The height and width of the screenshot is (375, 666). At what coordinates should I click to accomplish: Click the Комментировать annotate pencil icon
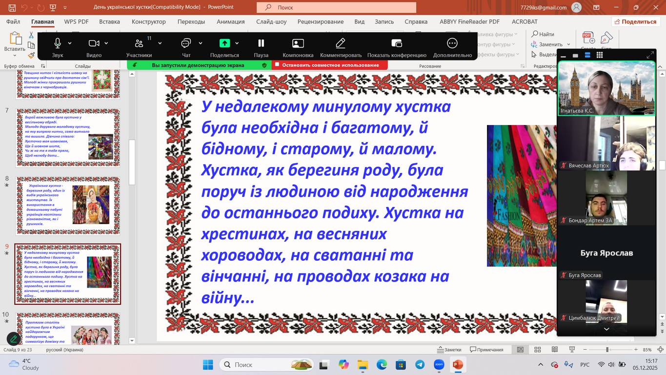click(x=341, y=43)
